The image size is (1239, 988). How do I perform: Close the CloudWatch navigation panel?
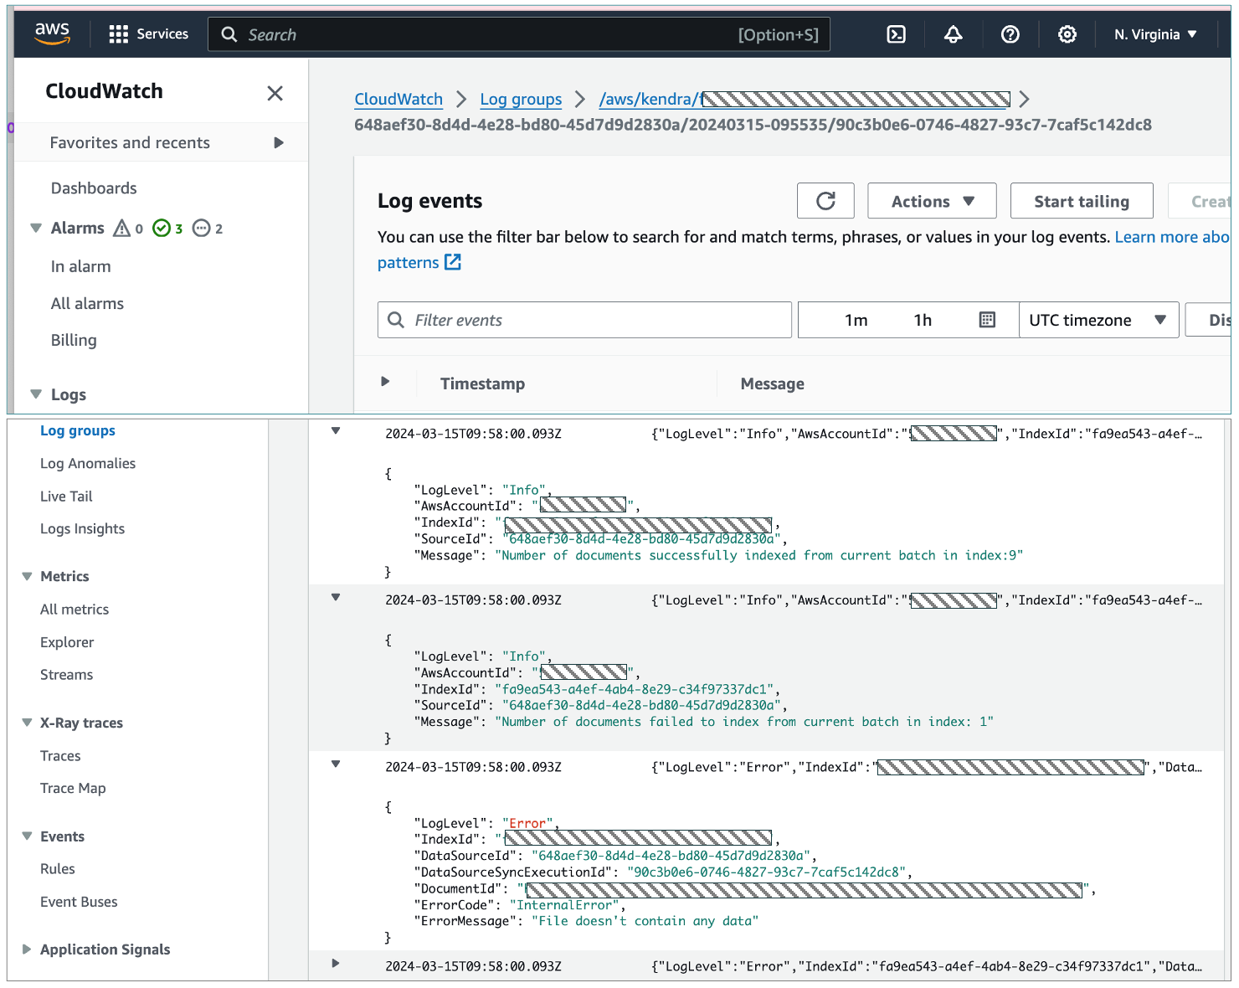click(x=275, y=93)
